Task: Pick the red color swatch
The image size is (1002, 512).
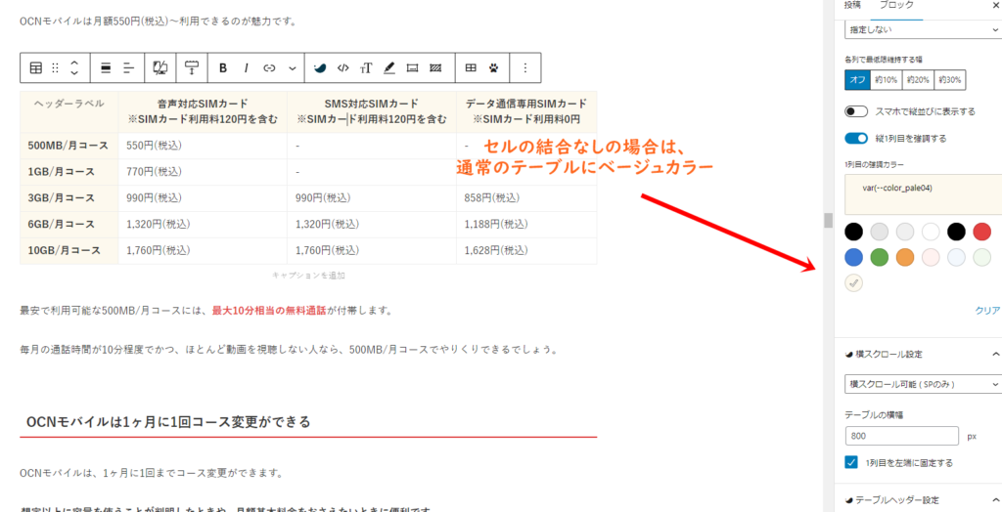Action: coord(981,232)
